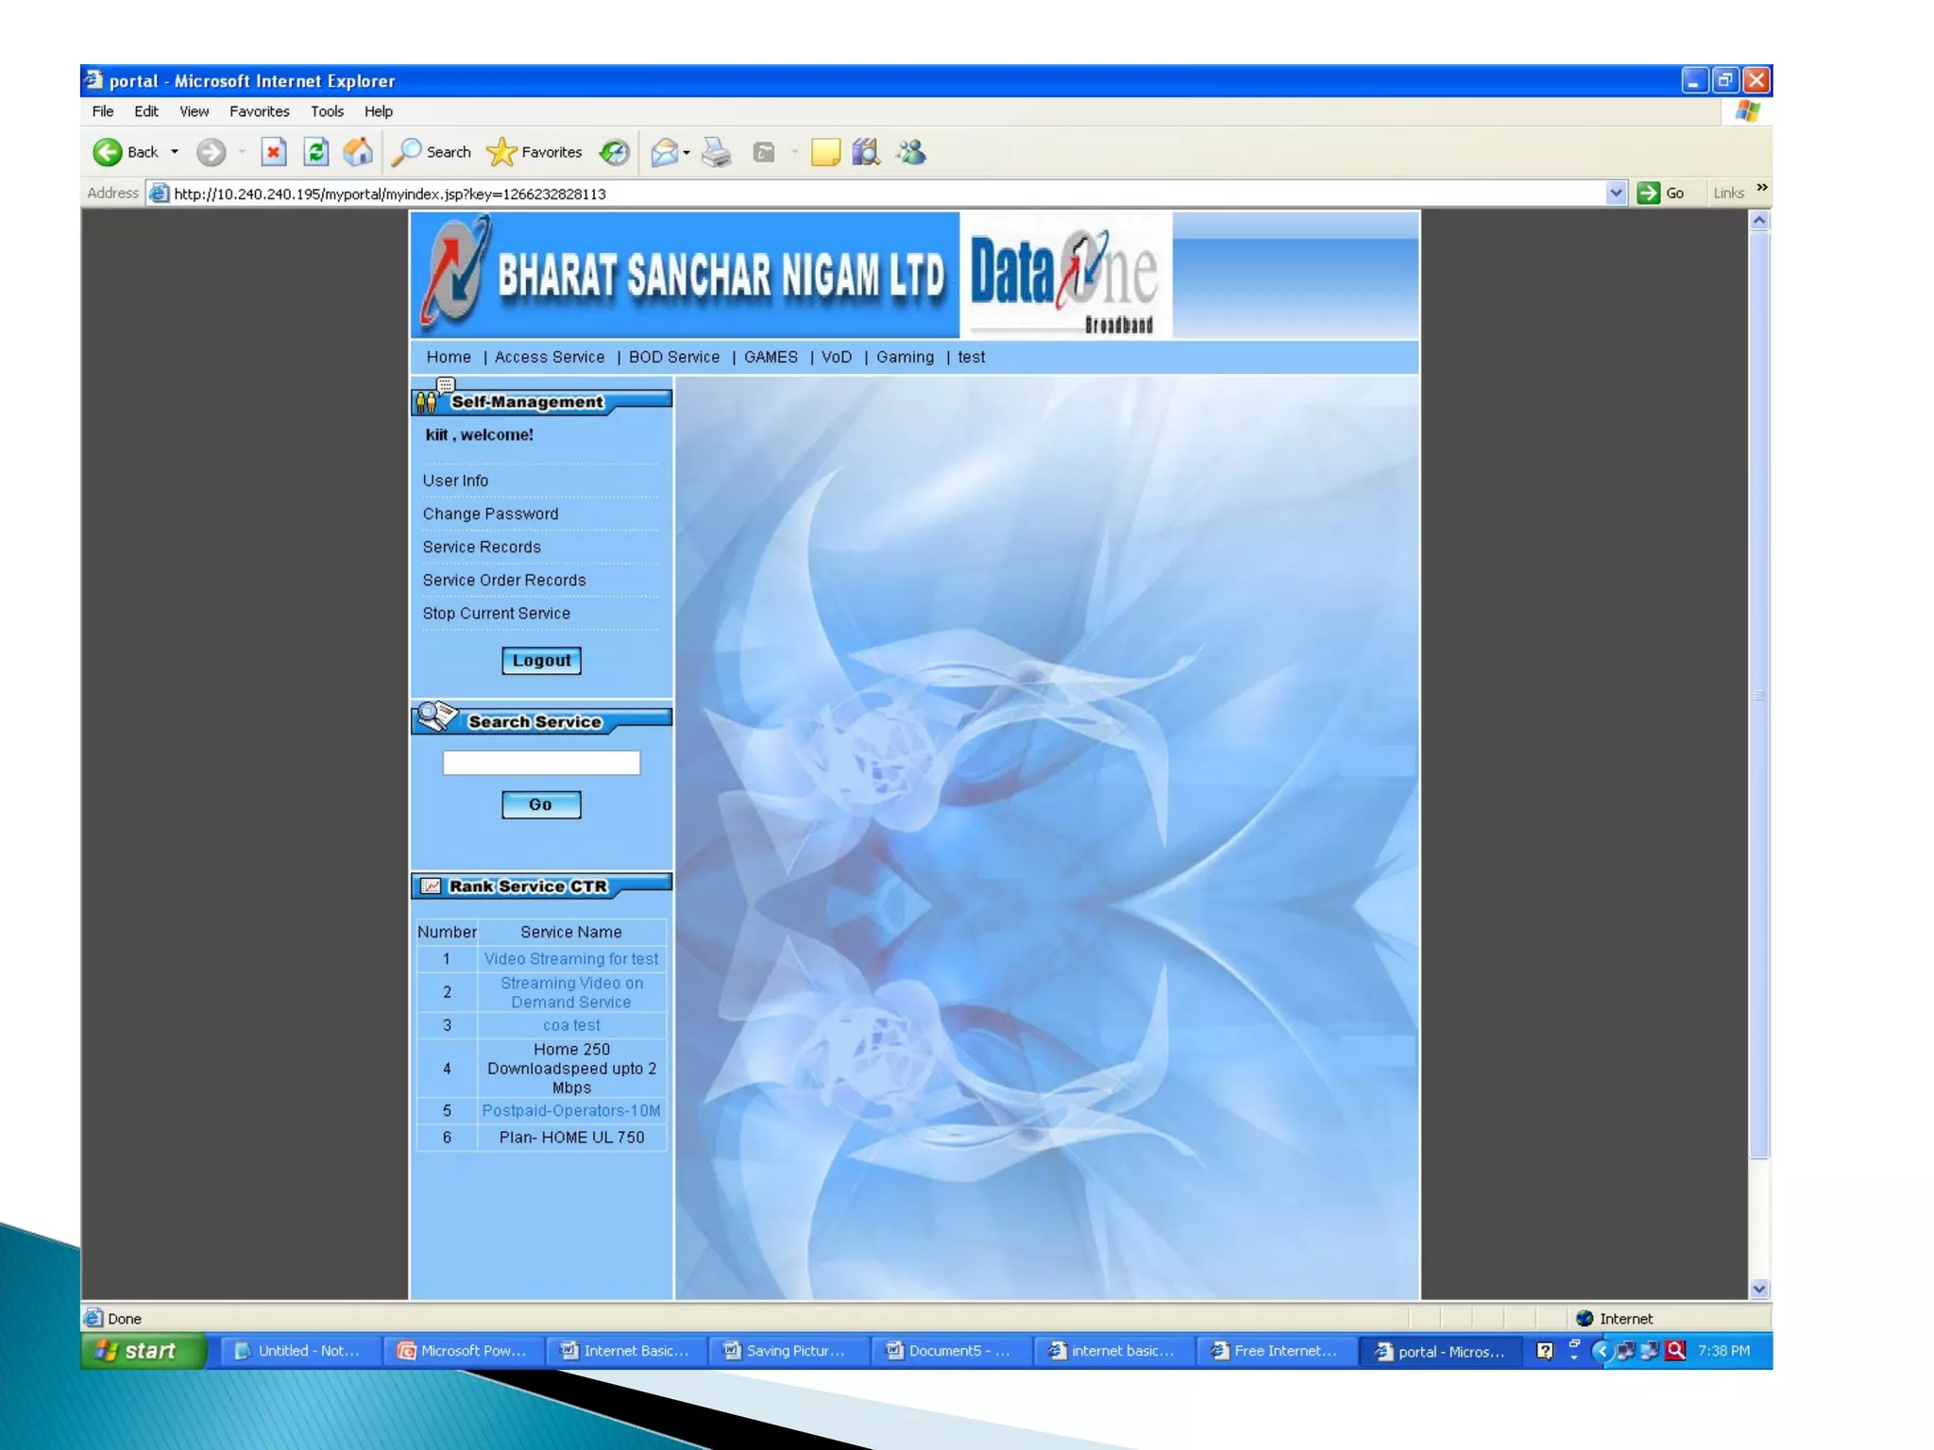The height and width of the screenshot is (1450, 1934).
Task: Open Video Streaming for test service link
Action: pos(570,959)
